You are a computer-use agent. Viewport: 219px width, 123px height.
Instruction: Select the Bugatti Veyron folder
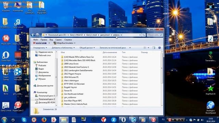tap(70, 87)
